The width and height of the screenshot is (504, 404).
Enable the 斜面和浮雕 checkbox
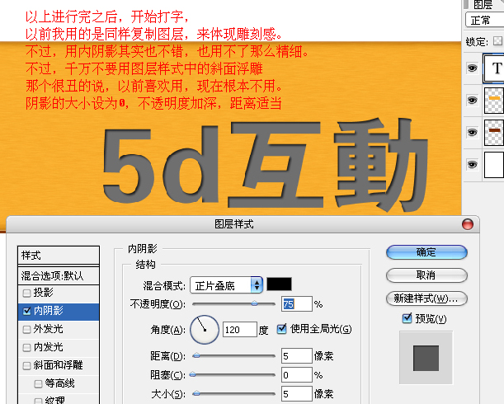pos(27,366)
